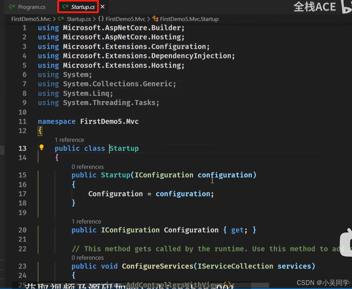Click 'Microsoft.AspNetCore.Hosting' on line 2

pyautogui.click(x=122, y=37)
